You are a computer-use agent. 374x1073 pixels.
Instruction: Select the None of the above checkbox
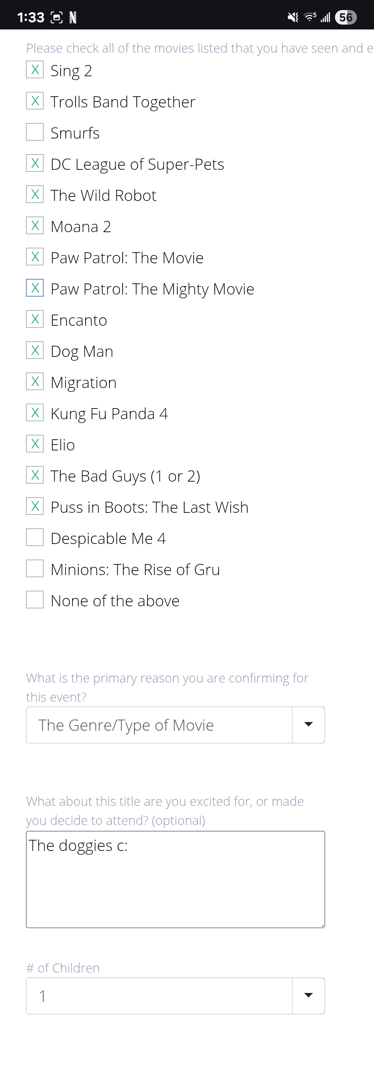point(35,600)
